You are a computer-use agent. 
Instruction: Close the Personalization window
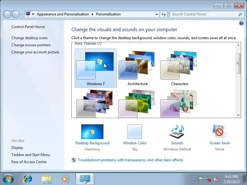pos(239,6)
